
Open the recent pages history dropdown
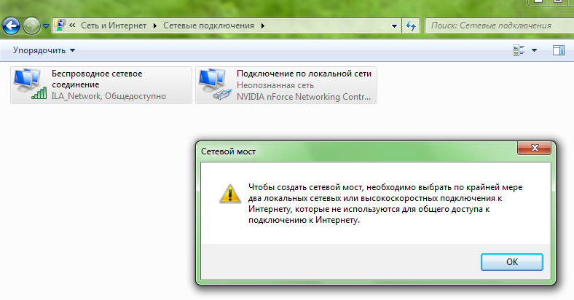tap(46, 26)
